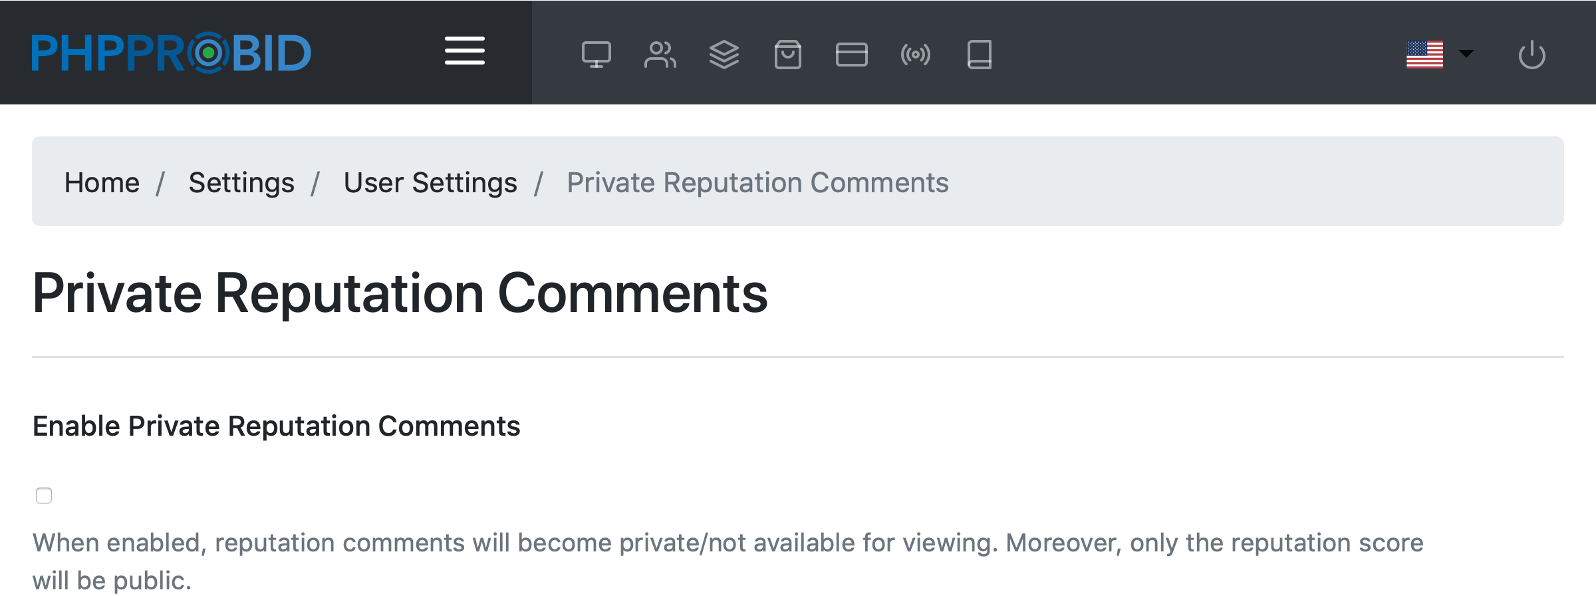Go to Home in the breadcrumb
The image size is (1596, 596).
(x=102, y=182)
